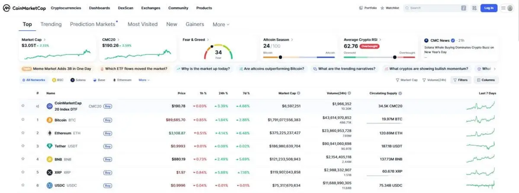Filter by BSC network

tap(58, 80)
